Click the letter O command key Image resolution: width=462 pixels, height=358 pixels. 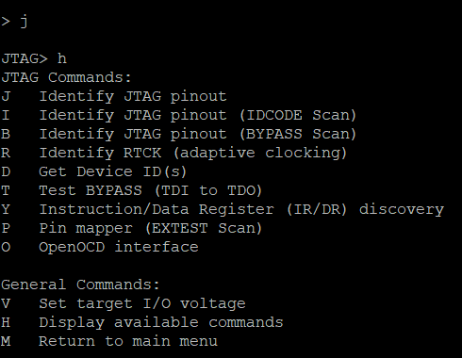[6, 247]
